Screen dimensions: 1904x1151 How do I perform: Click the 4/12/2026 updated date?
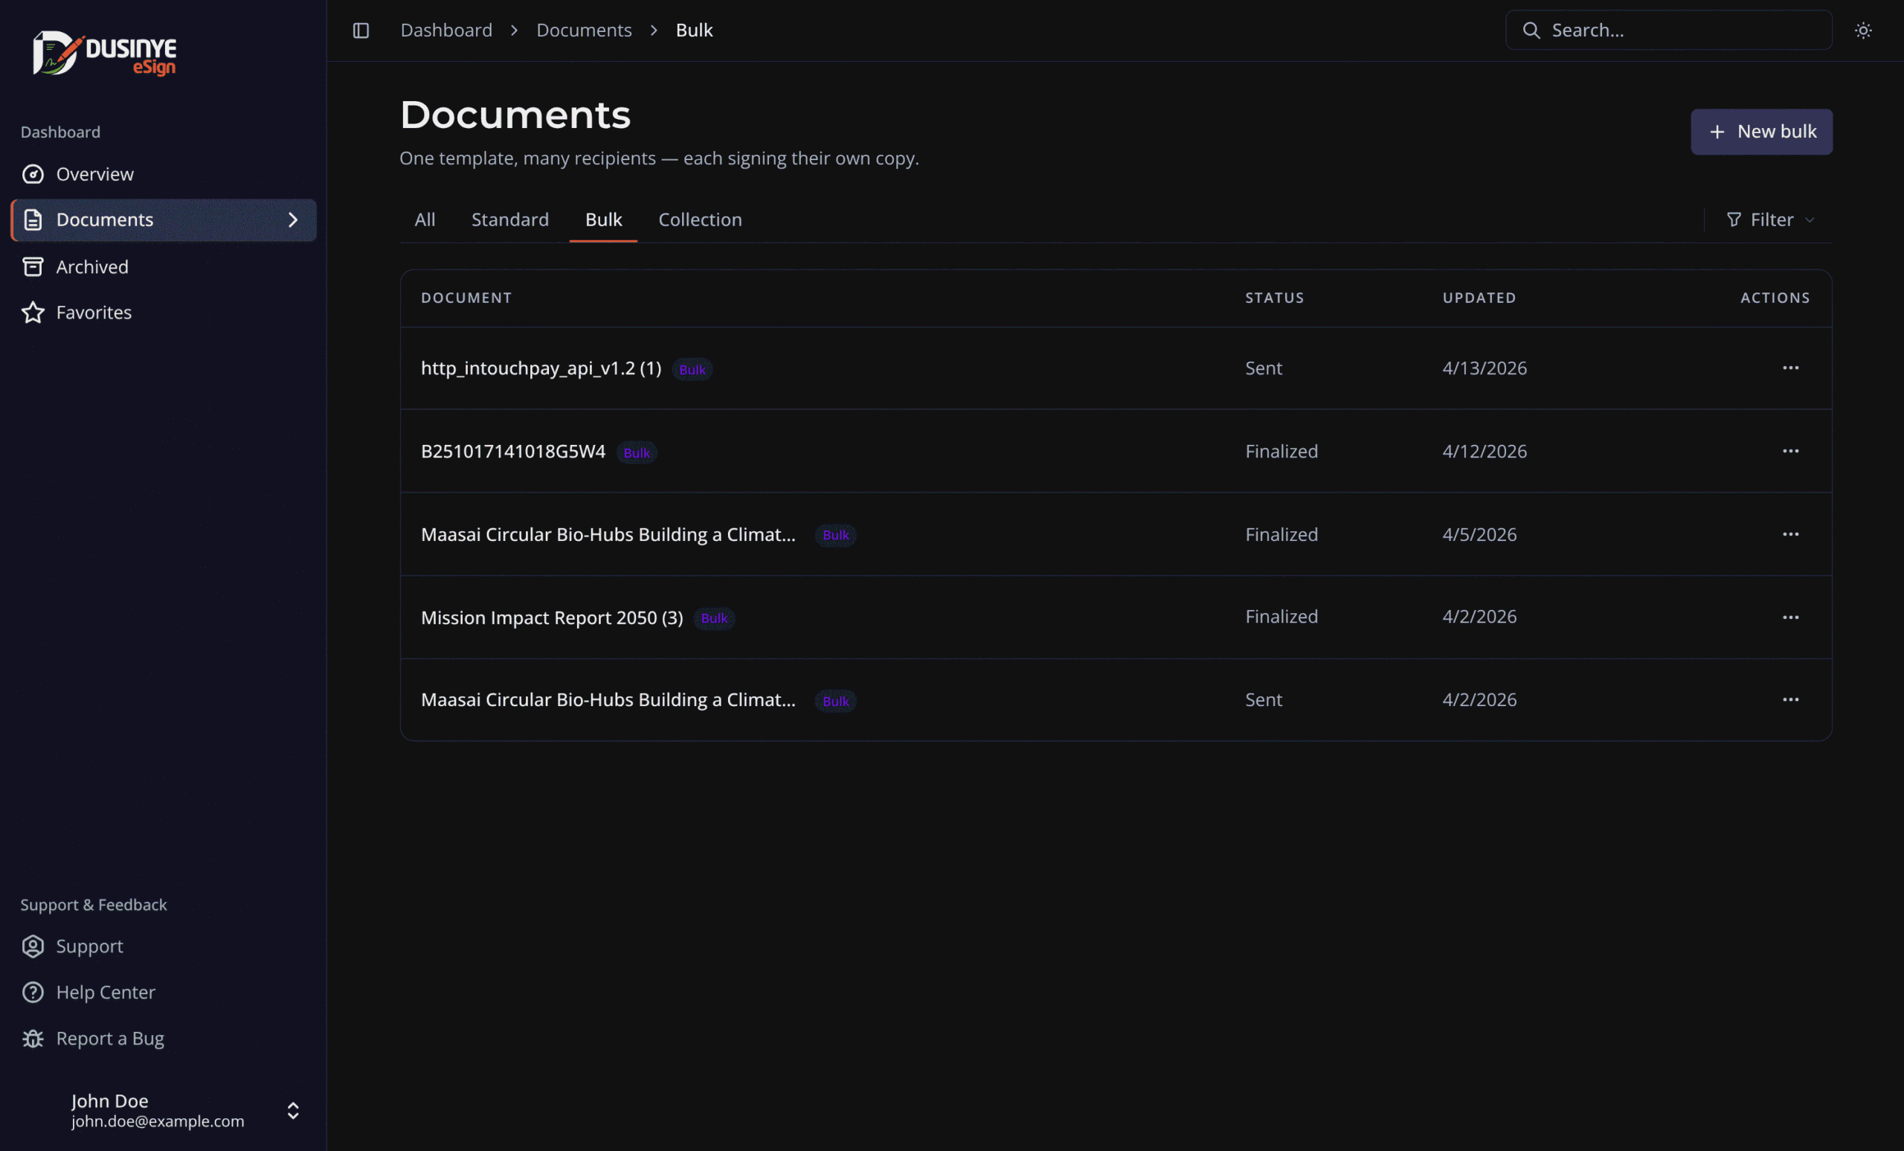1484,451
